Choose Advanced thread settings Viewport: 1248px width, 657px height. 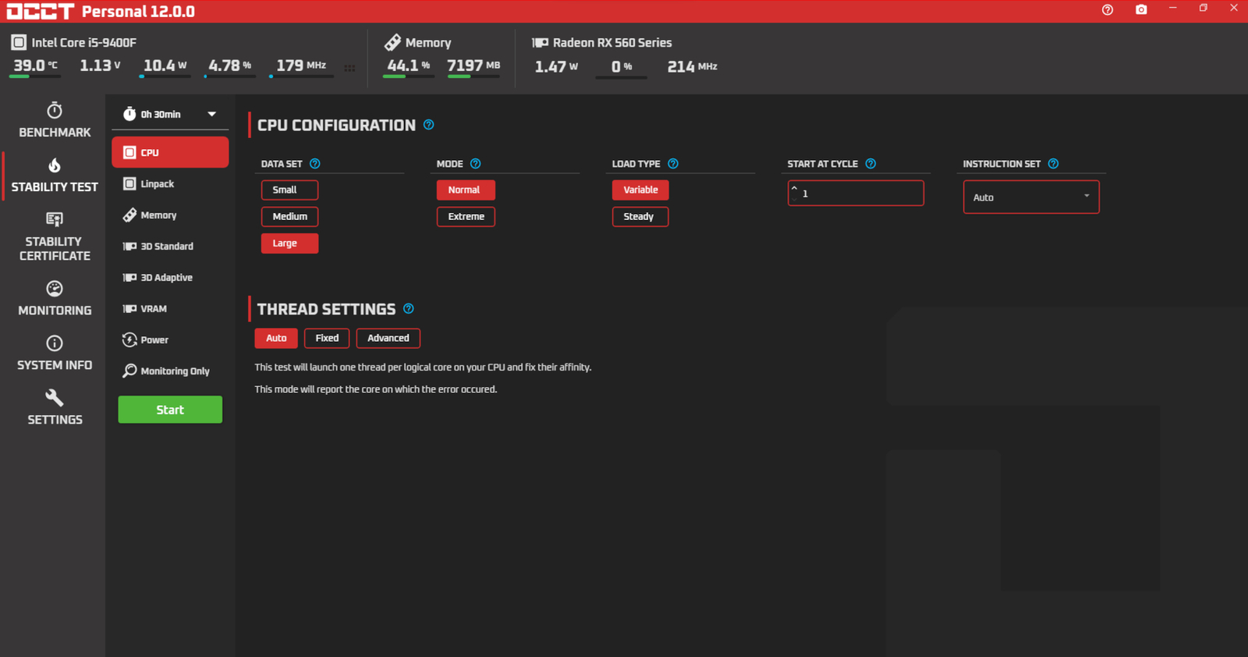coord(388,338)
